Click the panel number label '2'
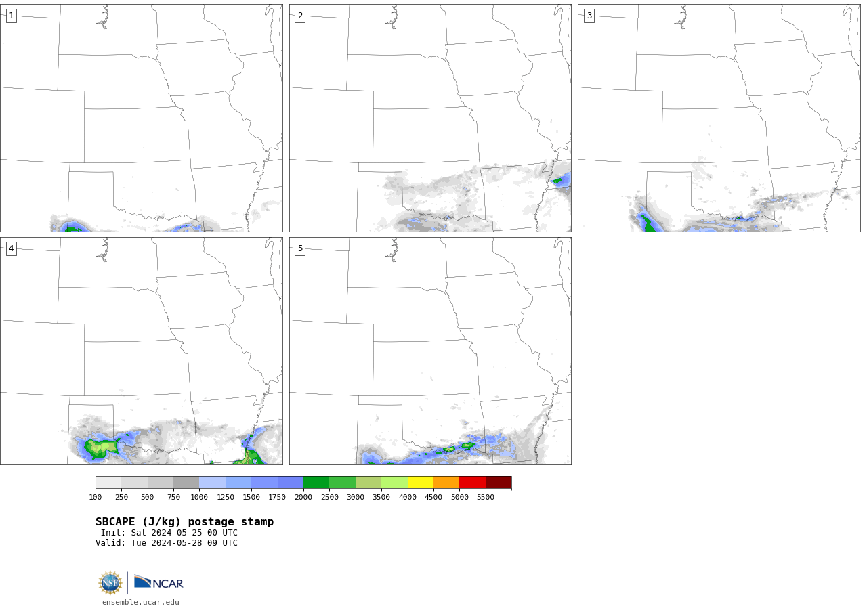This screenshot has height=610, width=867. [300, 16]
